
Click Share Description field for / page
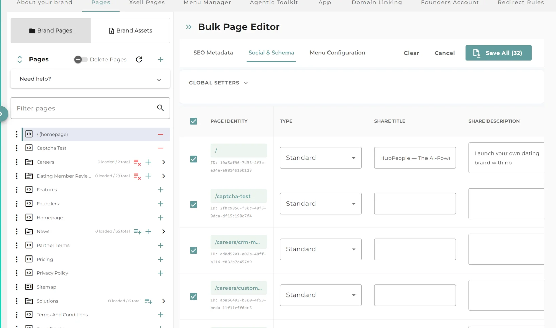pyautogui.click(x=506, y=158)
